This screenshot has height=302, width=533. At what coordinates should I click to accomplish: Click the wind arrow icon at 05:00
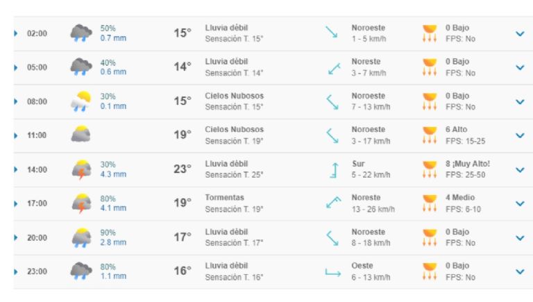point(332,67)
